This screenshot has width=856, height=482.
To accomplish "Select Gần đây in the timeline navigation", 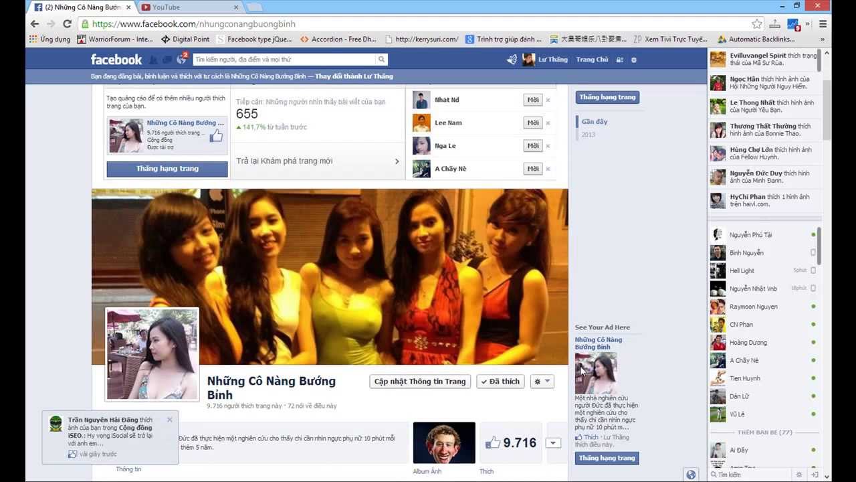I will coord(595,122).
